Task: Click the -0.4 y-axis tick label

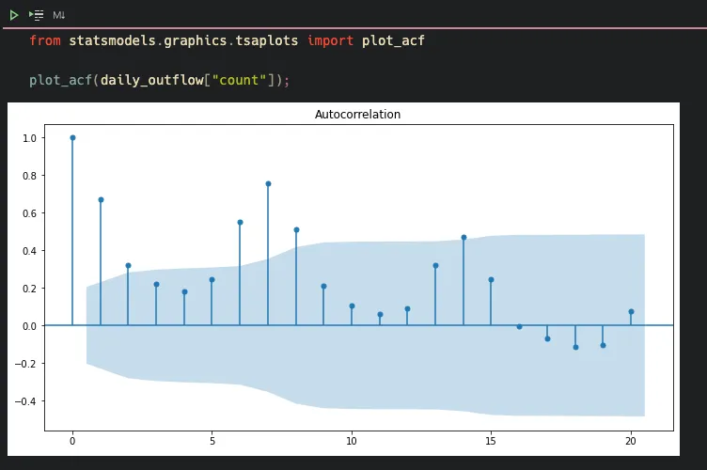Action: pyautogui.click(x=25, y=401)
